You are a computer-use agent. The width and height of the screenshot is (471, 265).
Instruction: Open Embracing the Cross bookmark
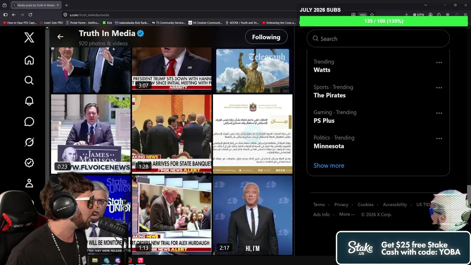coord(279,22)
